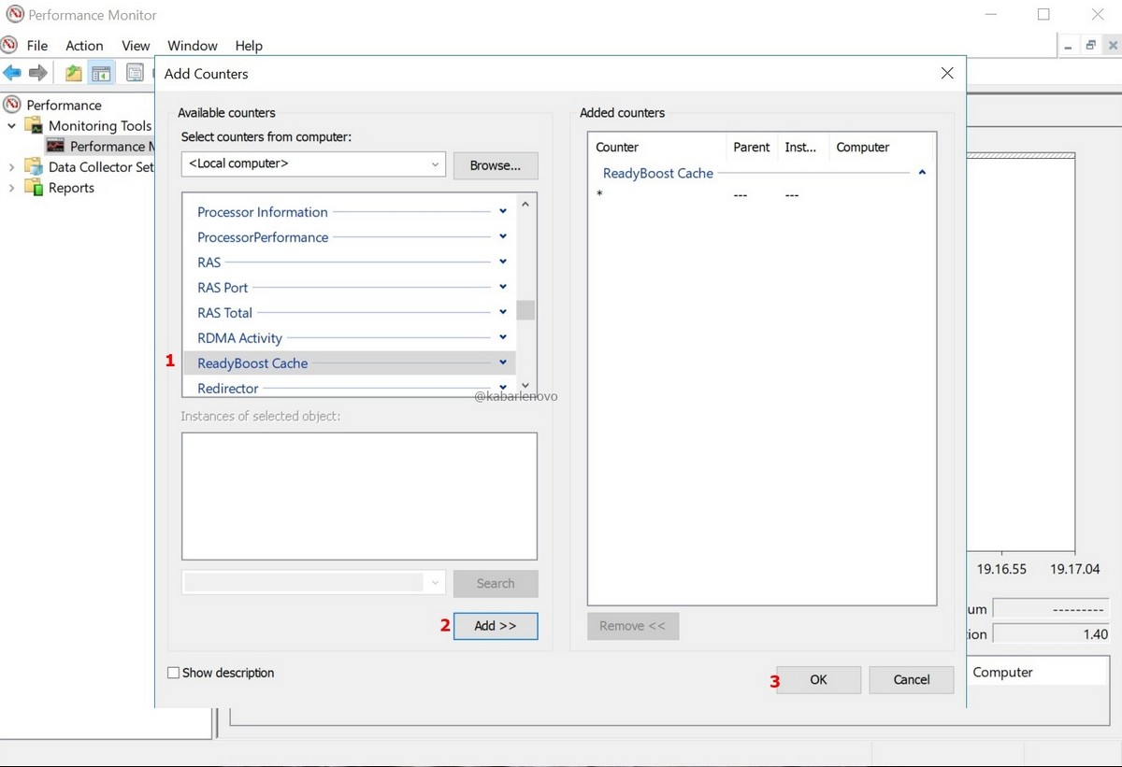Viewport: 1122px width, 767px height.
Task: Click the counter list scrollbar down arrow
Action: coord(525,385)
